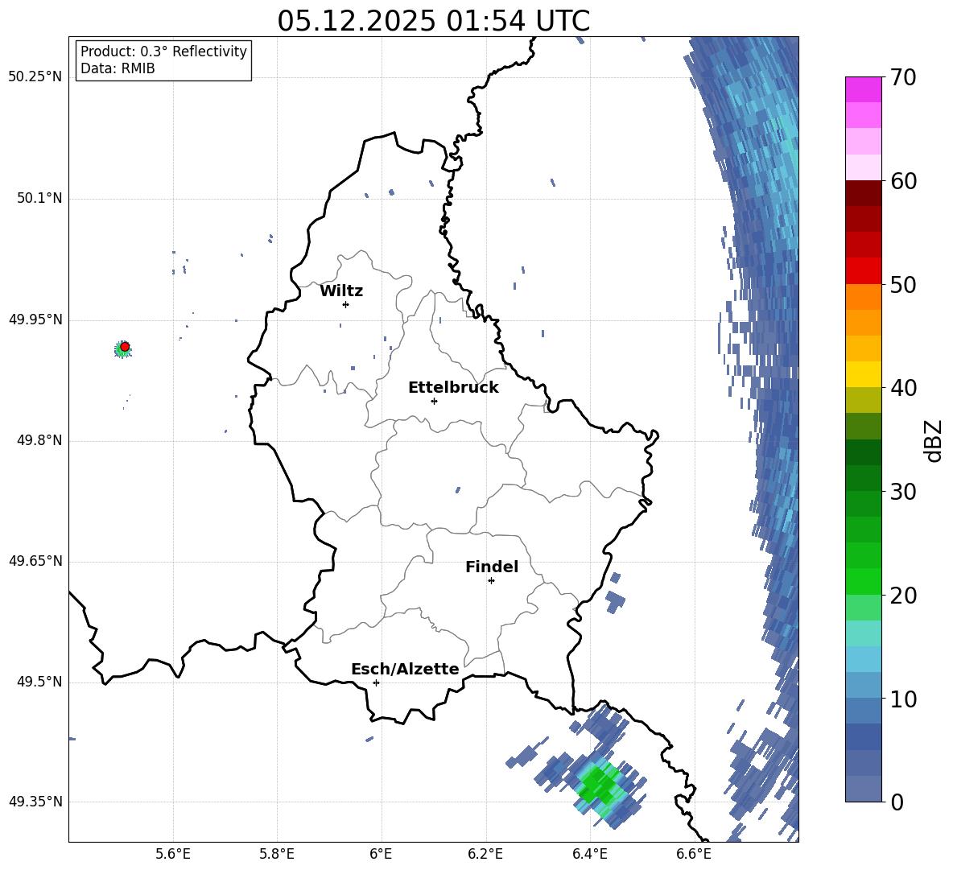Click the 49.5°N latitude label
This screenshot has width=953, height=870.
click(39, 682)
